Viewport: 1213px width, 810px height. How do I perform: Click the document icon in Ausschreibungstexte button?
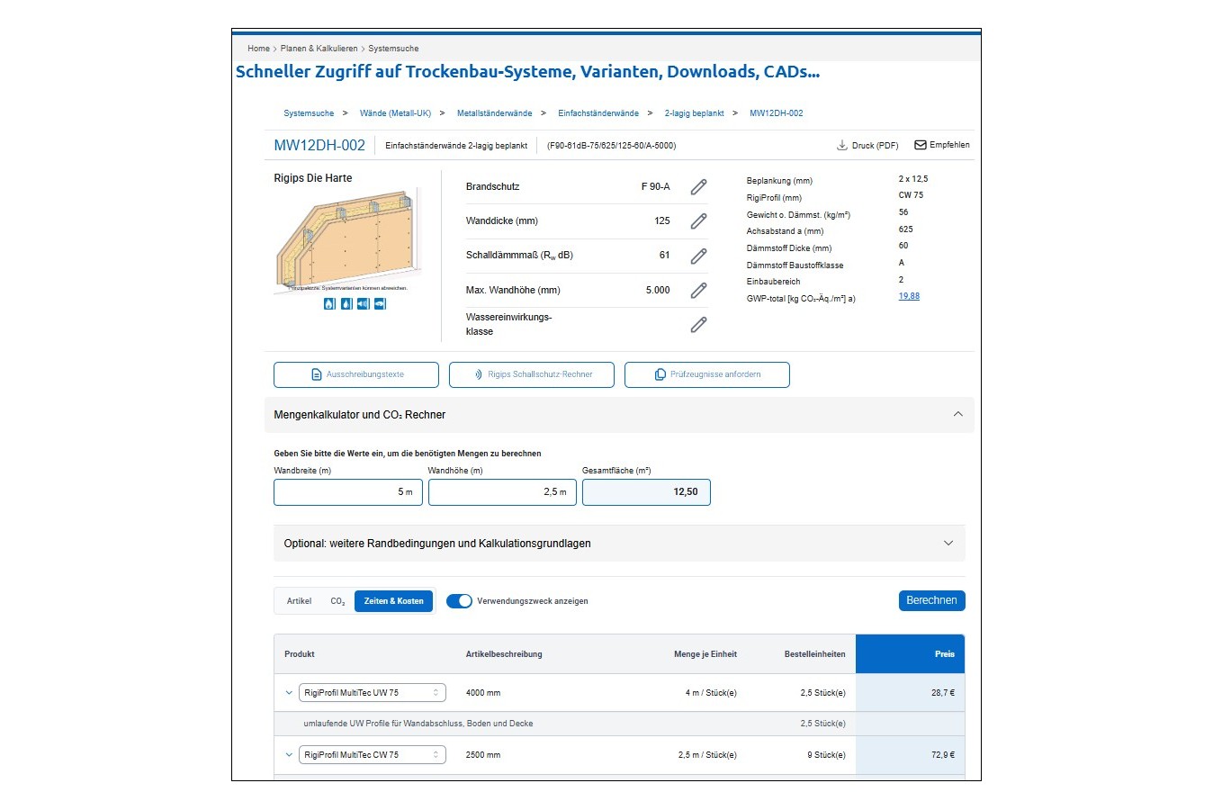317,374
